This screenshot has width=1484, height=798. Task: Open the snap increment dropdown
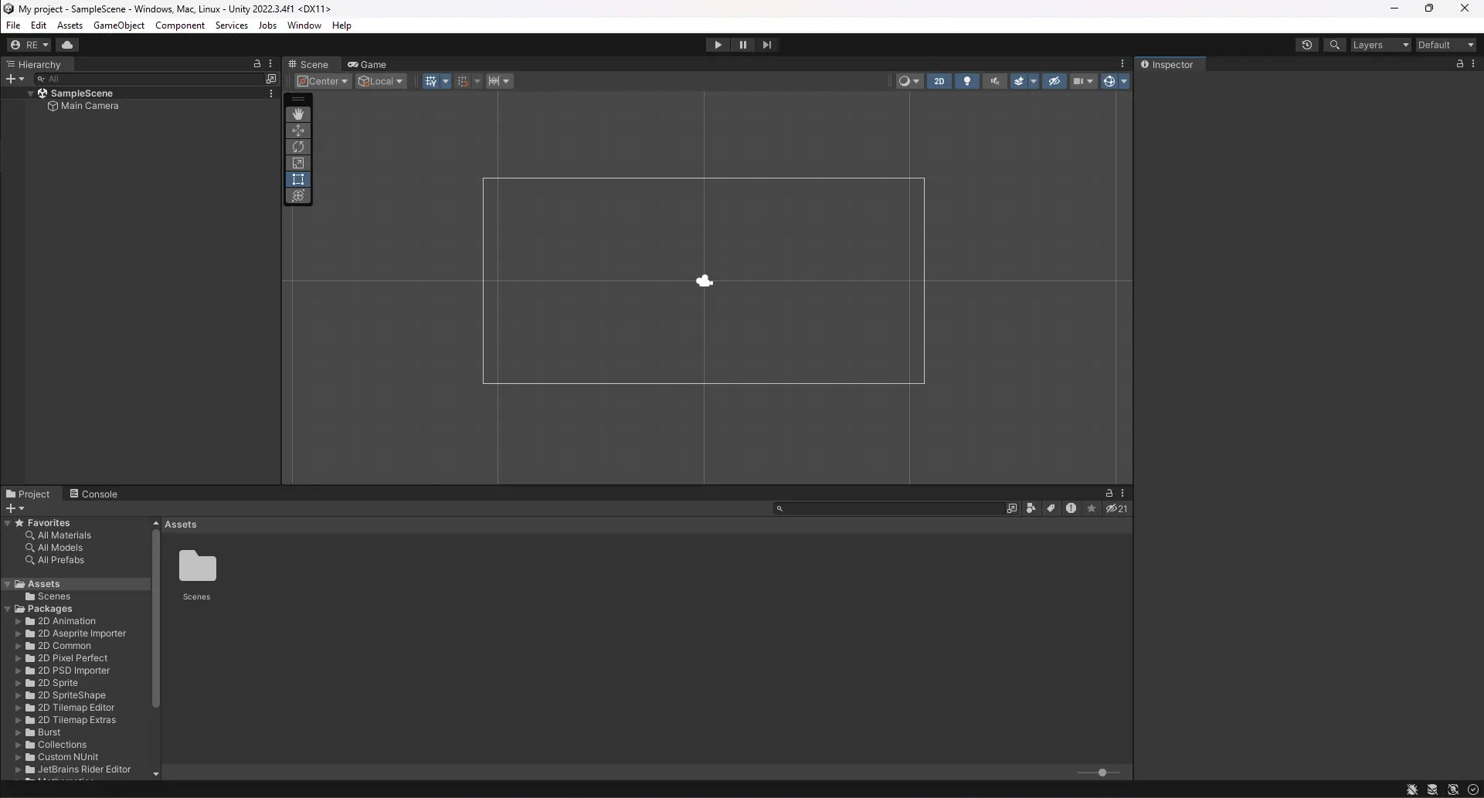point(500,81)
